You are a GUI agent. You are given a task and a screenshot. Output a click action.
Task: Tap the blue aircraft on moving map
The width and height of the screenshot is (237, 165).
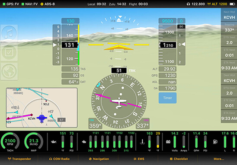pos(42,118)
